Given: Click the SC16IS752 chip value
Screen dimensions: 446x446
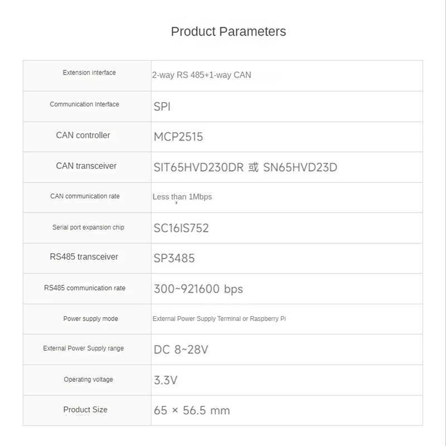Looking at the screenshot, I should (181, 228).
